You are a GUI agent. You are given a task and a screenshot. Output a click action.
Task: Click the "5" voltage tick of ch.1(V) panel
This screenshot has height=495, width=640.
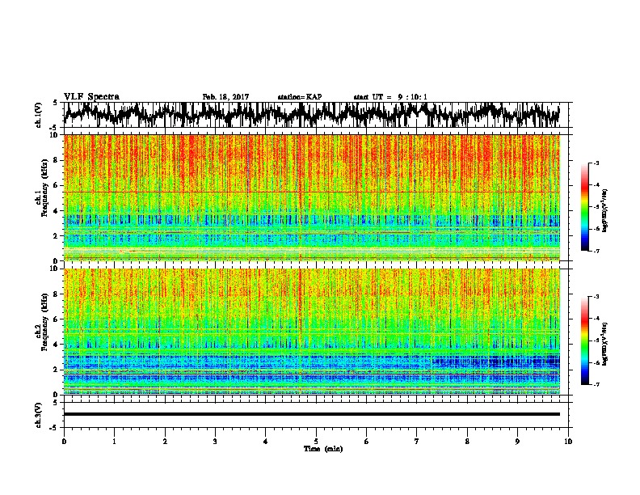(x=55, y=103)
